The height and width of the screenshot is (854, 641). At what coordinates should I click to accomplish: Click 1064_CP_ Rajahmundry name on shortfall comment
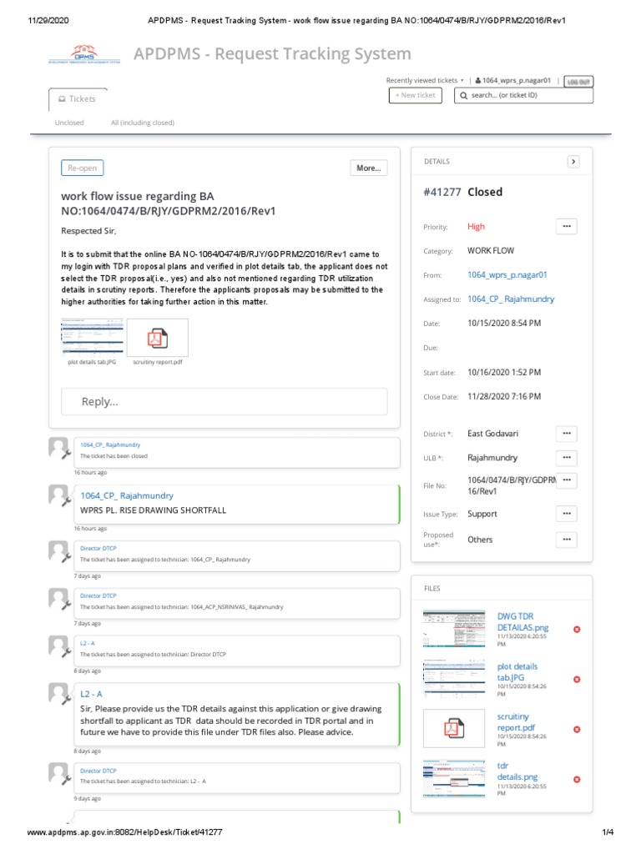(x=127, y=495)
